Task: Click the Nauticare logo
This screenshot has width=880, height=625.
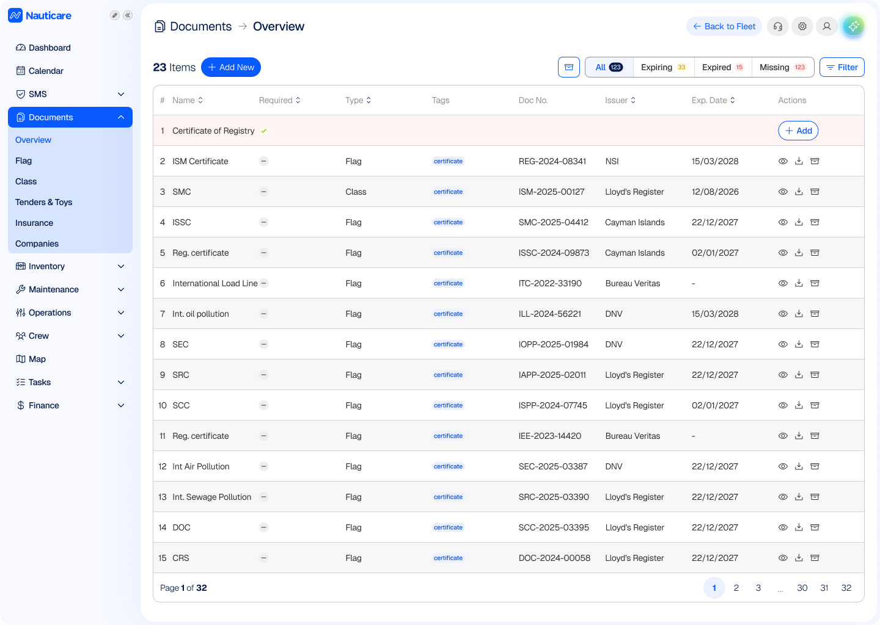Action: 40,15
